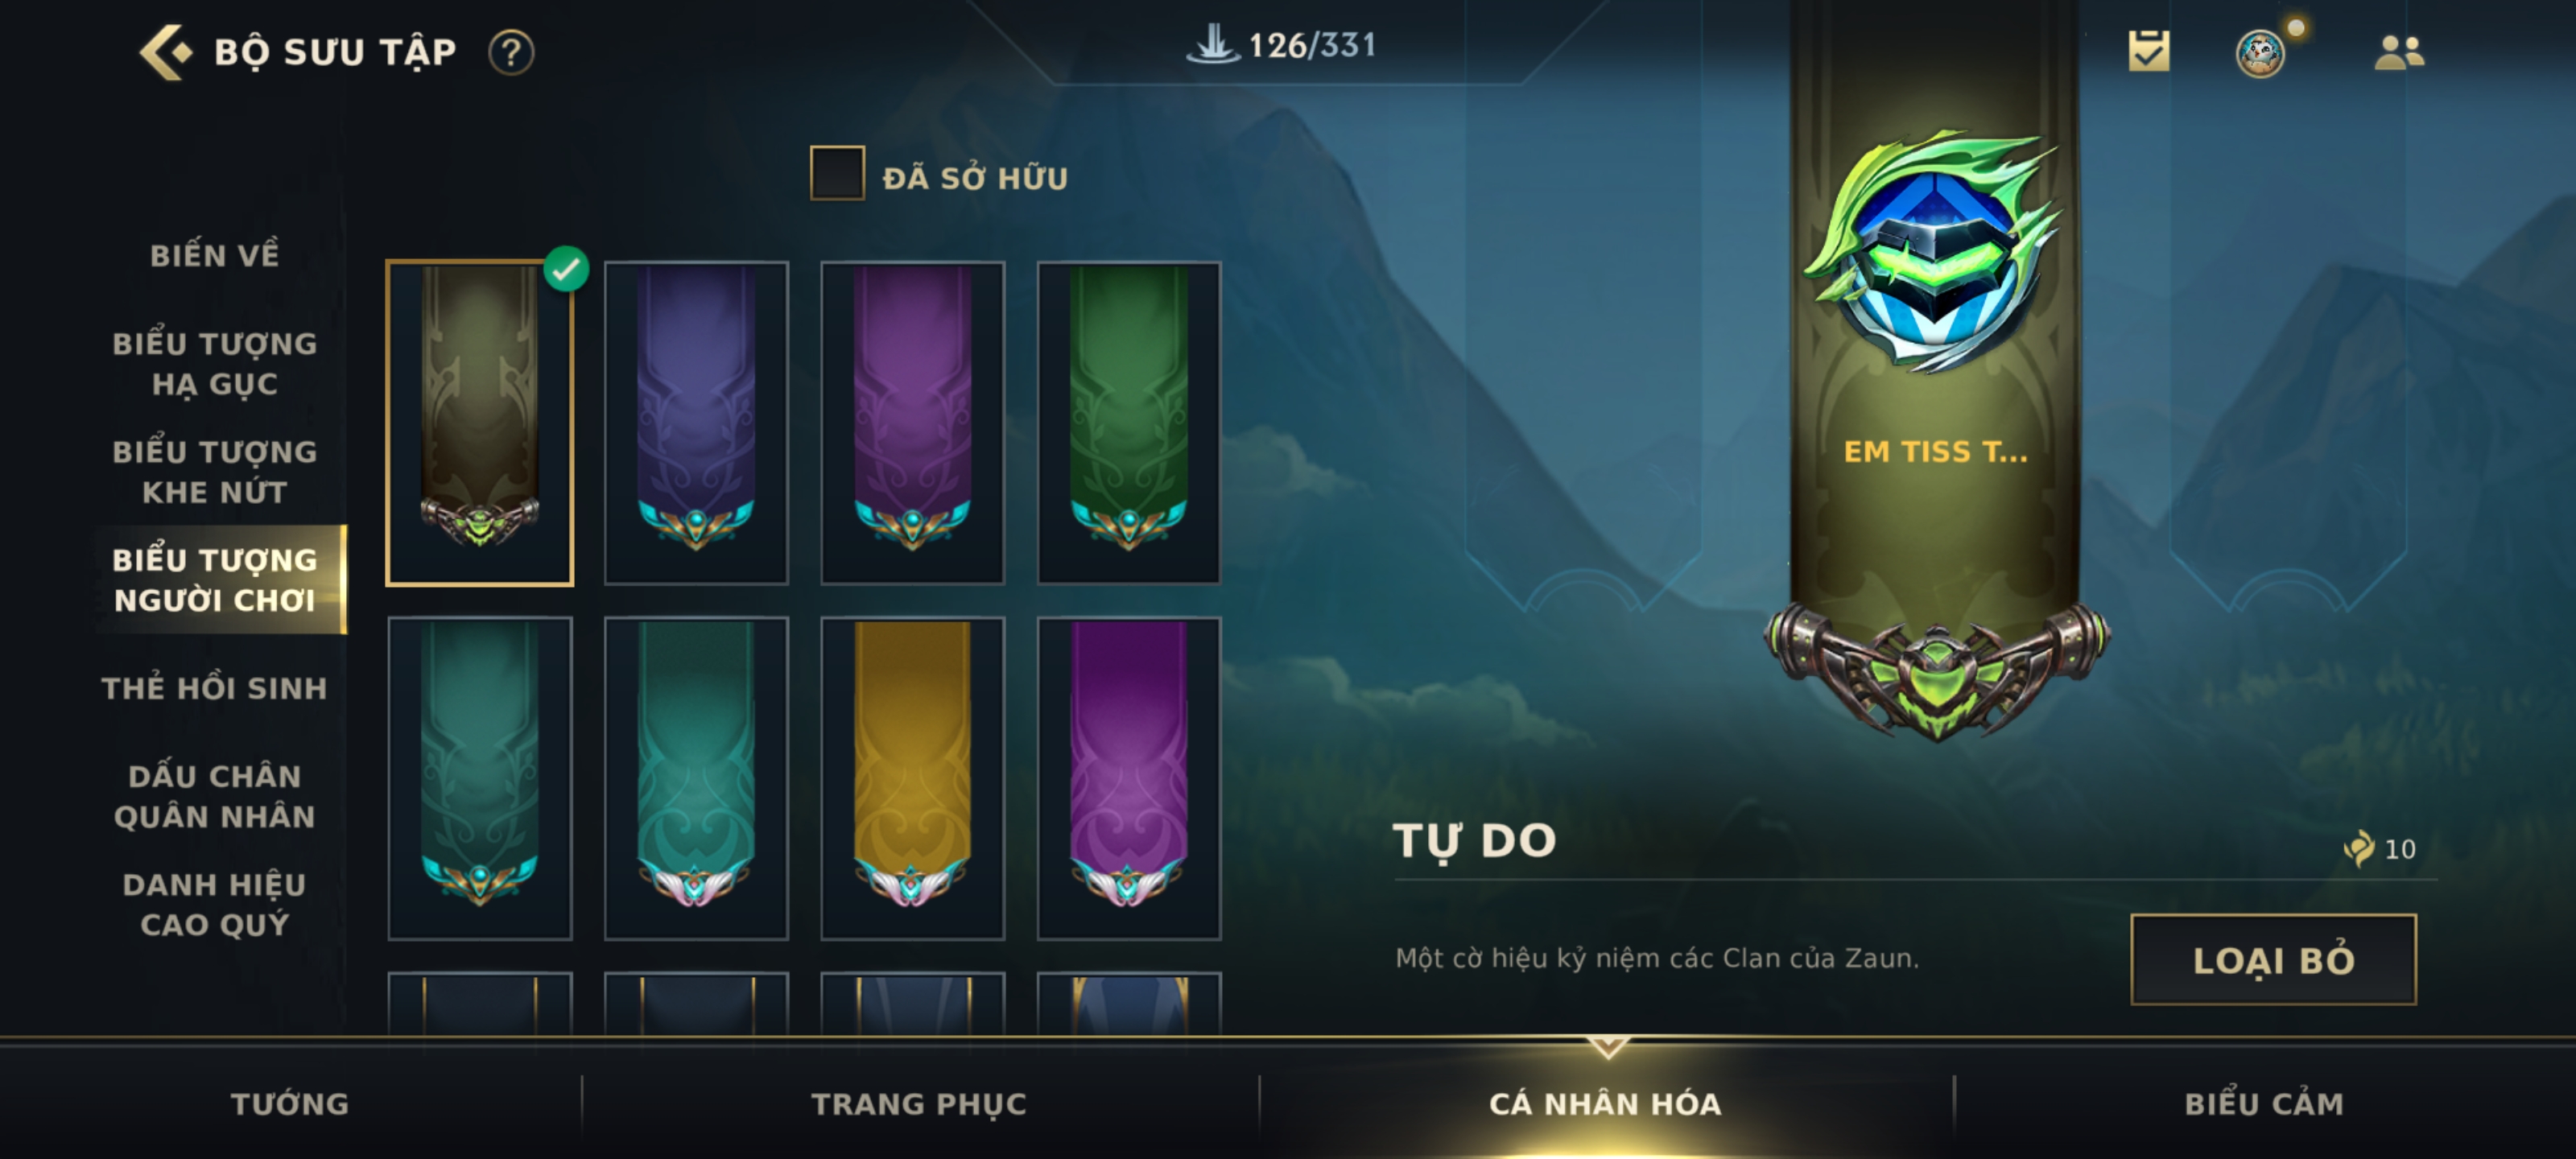Open the friends list icon

[x=2399, y=52]
